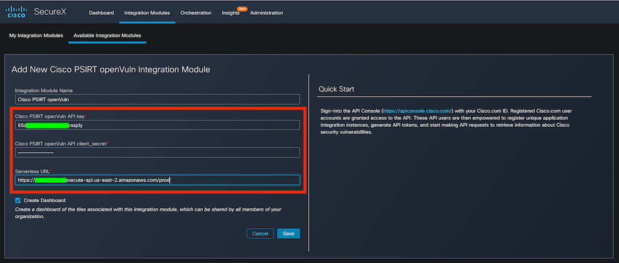The height and width of the screenshot is (263, 619).
Task: Open the Administration tab
Action: tap(266, 13)
